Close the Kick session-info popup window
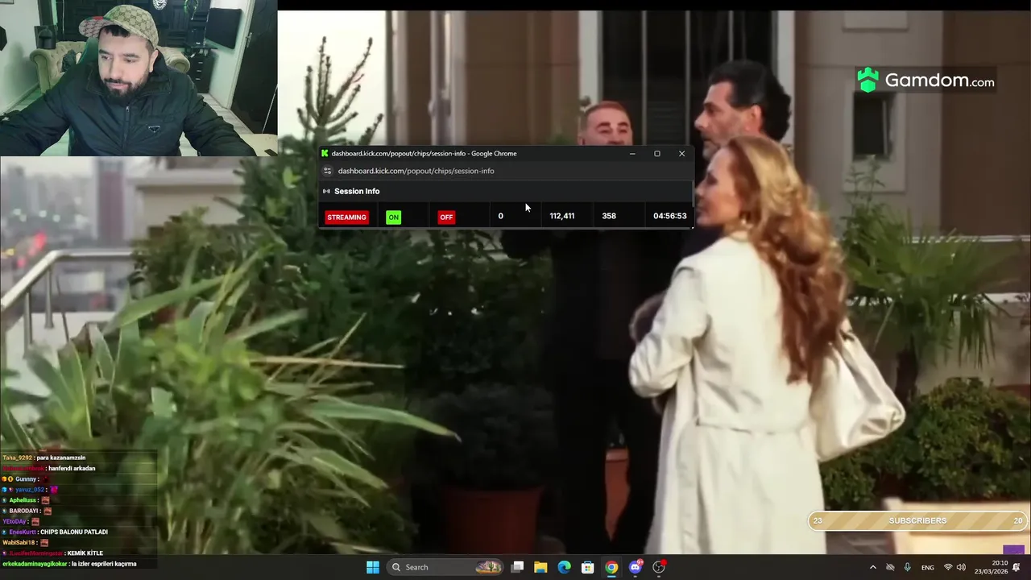Screen dimensions: 1031x580 [x=681, y=153]
